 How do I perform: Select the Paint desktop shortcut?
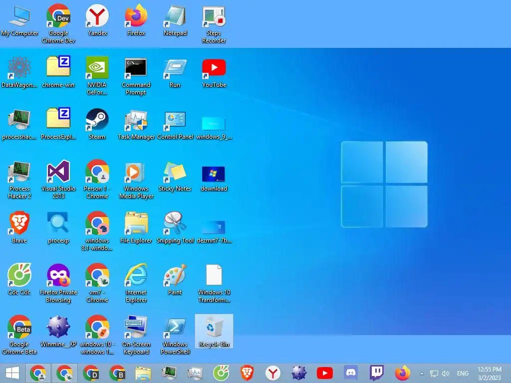coord(175,279)
